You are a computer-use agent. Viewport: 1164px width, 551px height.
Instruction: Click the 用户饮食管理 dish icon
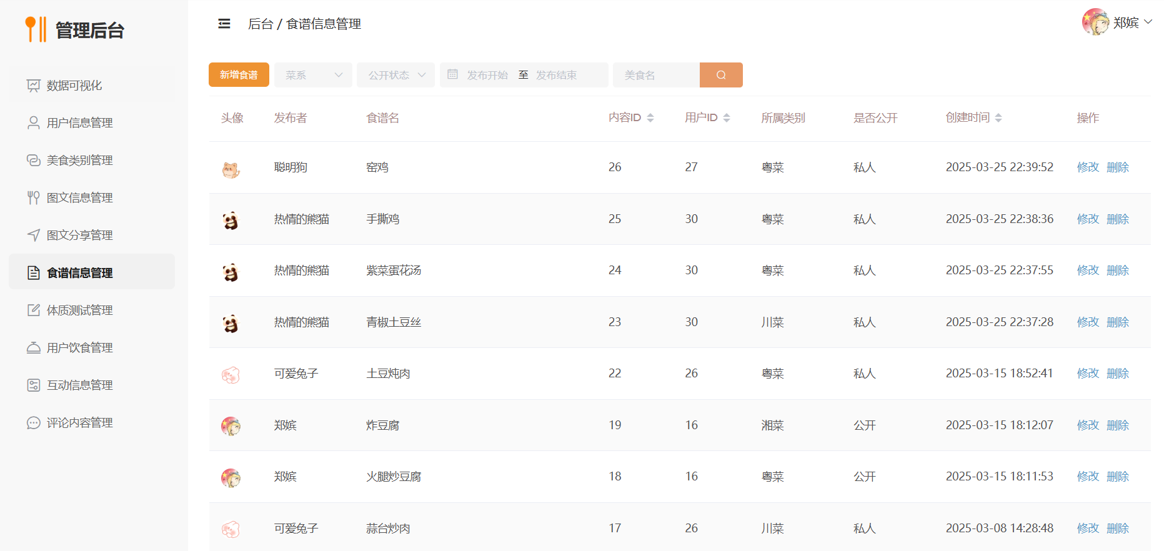pyautogui.click(x=34, y=348)
